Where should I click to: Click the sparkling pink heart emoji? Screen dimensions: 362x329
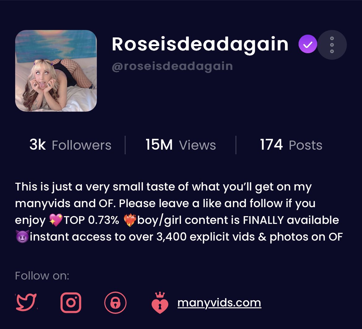pos(56,220)
